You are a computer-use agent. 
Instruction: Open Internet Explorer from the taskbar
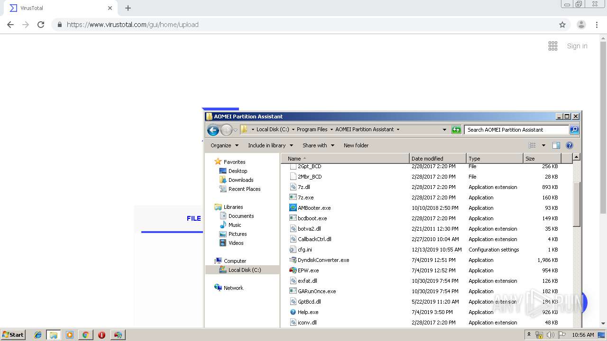(x=38, y=335)
